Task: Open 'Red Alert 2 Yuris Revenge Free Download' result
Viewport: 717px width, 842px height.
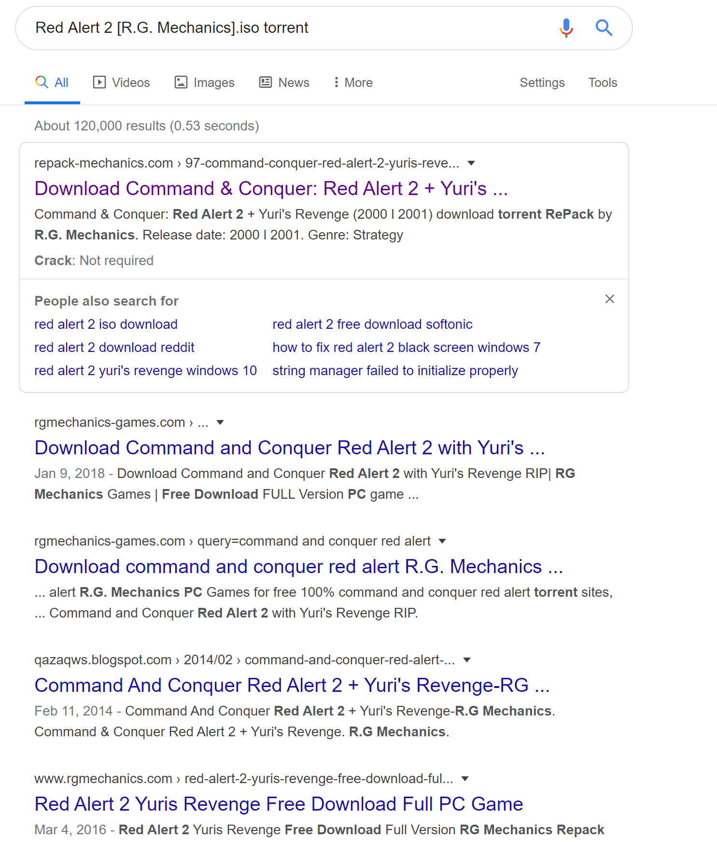Action: [279, 804]
